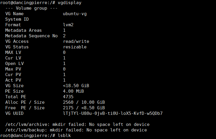Viewport: 216px width, 139px height.
Task: Click the 'resizable' VG Status value
Action: pyautogui.click(x=75, y=47)
